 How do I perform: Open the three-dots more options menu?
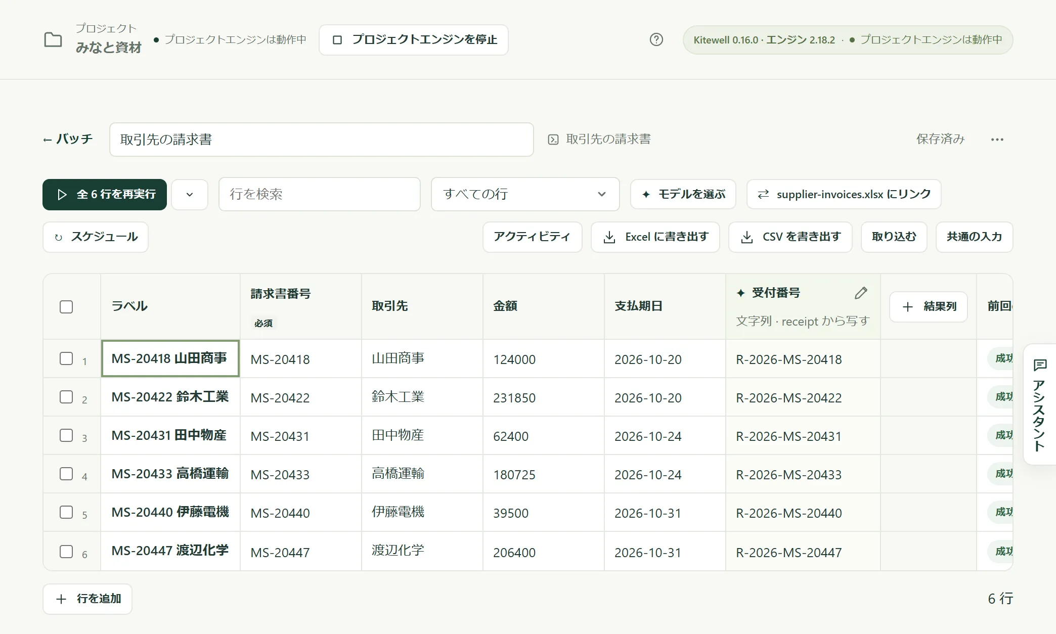(997, 140)
